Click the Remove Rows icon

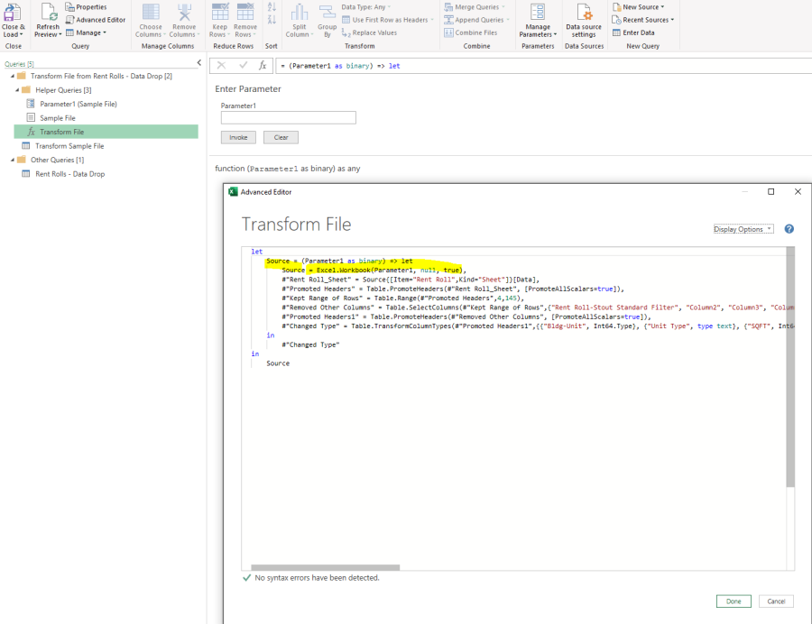pos(245,13)
